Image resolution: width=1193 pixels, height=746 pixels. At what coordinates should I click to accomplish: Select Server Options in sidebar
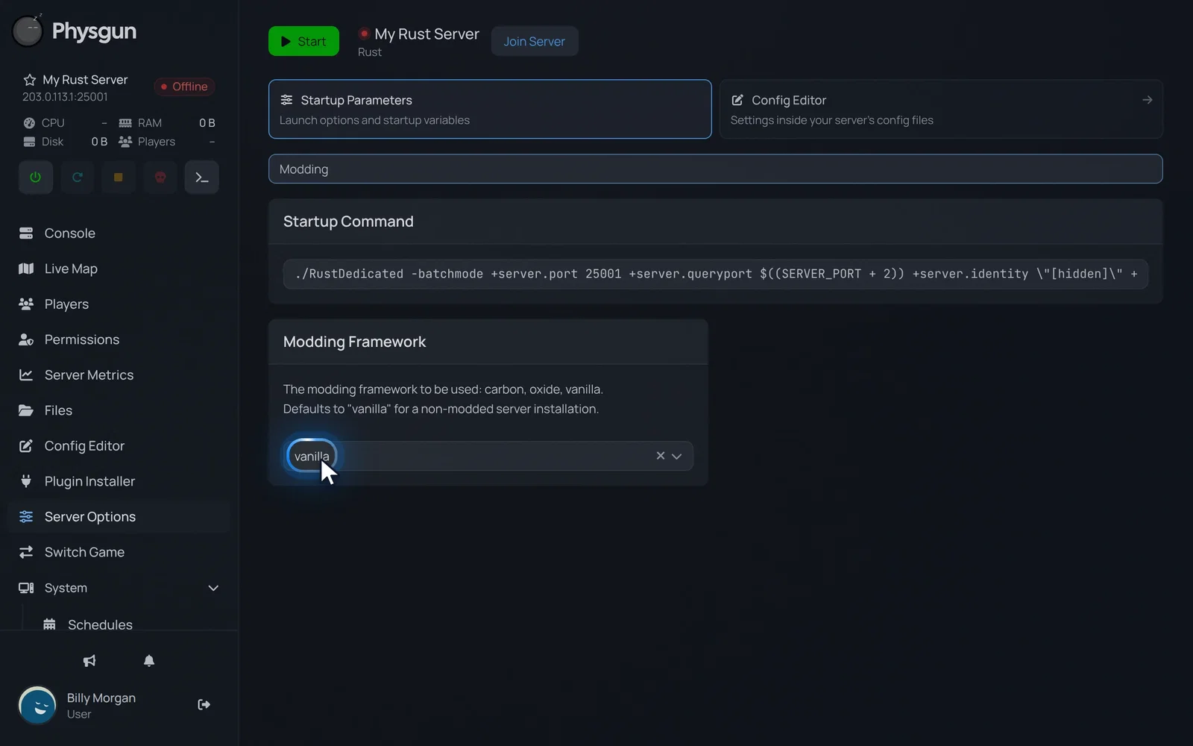coord(119,517)
